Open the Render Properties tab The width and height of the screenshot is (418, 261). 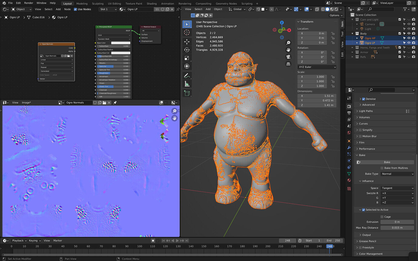(349, 106)
